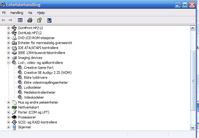
Task: Click the scrollbar up arrow
Action: click(x=193, y=28)
